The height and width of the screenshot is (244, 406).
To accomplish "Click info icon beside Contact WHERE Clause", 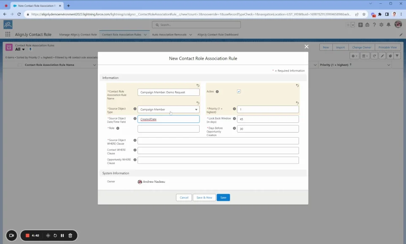I will 135,150.
